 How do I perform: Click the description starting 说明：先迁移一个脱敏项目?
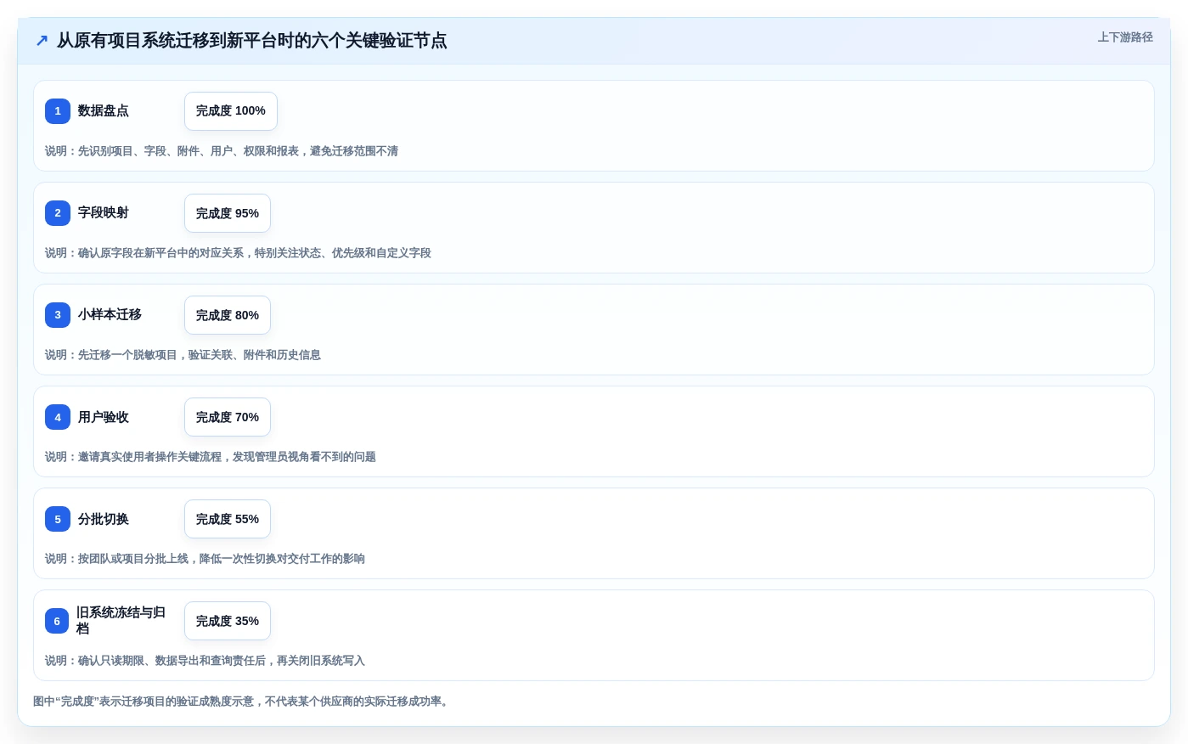(183, 355)
